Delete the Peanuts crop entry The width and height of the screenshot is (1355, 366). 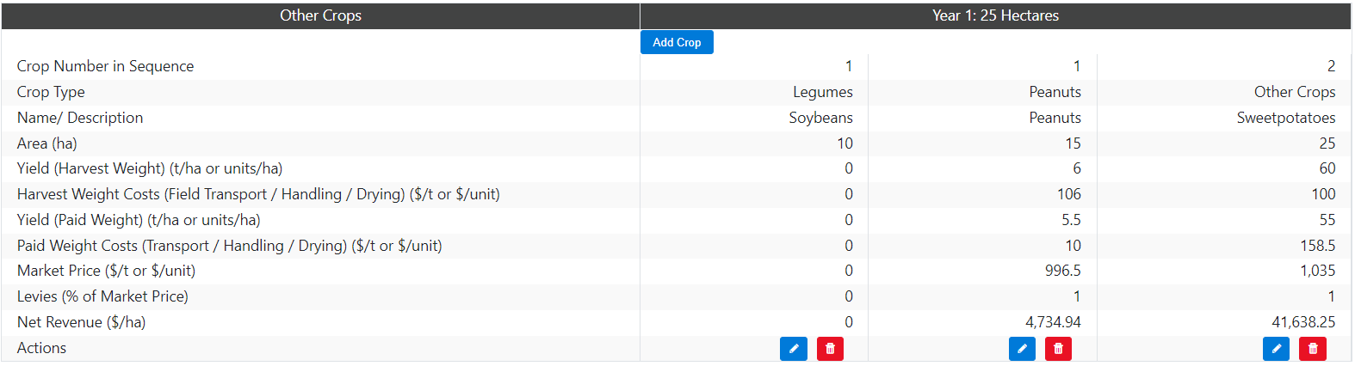[1058, 349]
